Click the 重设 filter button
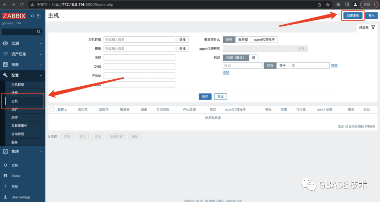This screenshot has width=380, height=202. tap(221, 97)
